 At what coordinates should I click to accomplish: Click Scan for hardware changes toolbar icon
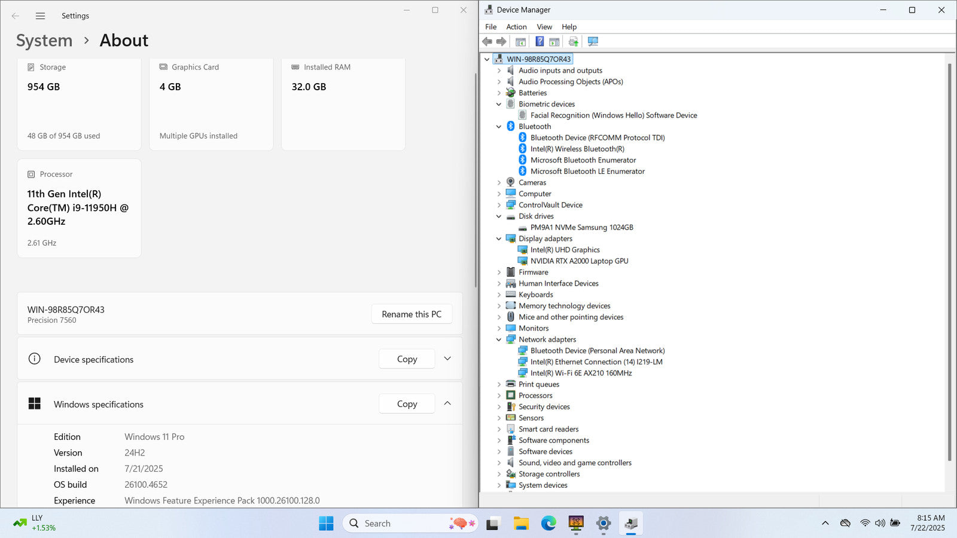pos(593,42)
